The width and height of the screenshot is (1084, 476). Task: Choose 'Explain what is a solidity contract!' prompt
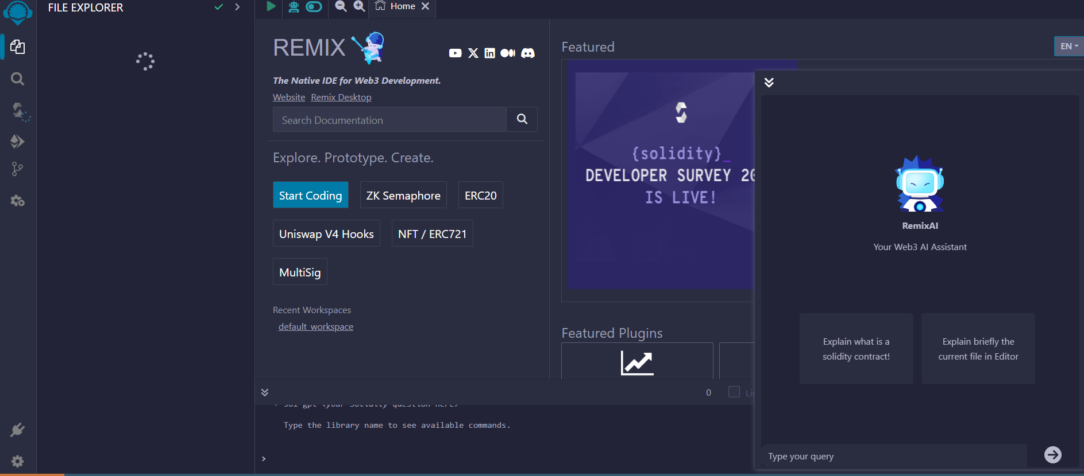[x=857, y=349]
